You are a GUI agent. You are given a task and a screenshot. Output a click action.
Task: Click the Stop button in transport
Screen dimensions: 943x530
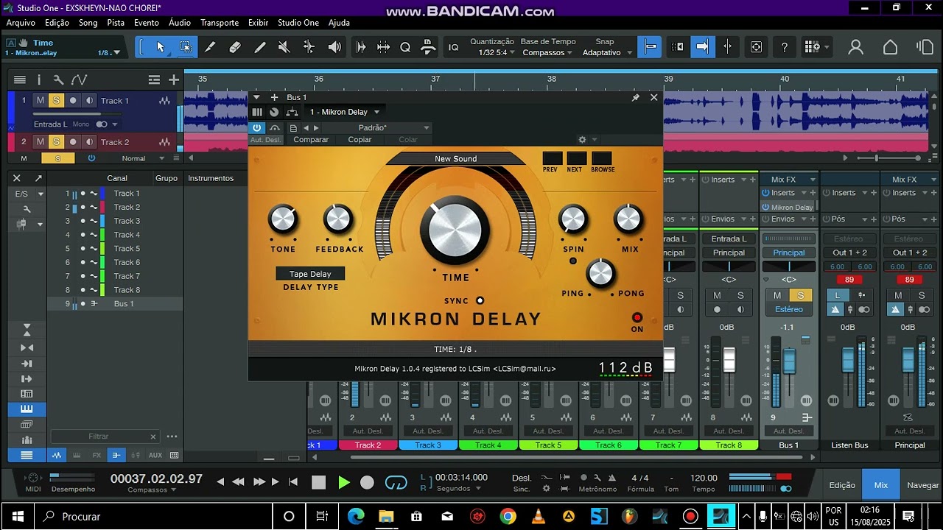318,483
